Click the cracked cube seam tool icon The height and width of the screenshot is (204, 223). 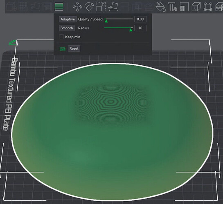[x=196, y=7]
